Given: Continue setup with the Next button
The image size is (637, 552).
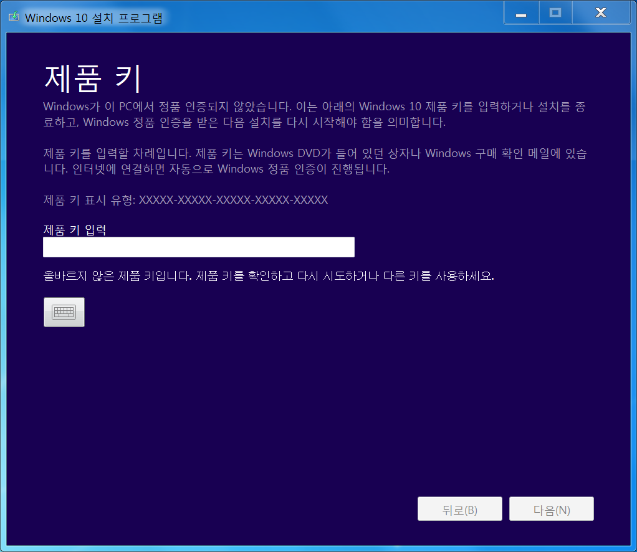Looking at the screenshot, I should click(x=551, y=508).
